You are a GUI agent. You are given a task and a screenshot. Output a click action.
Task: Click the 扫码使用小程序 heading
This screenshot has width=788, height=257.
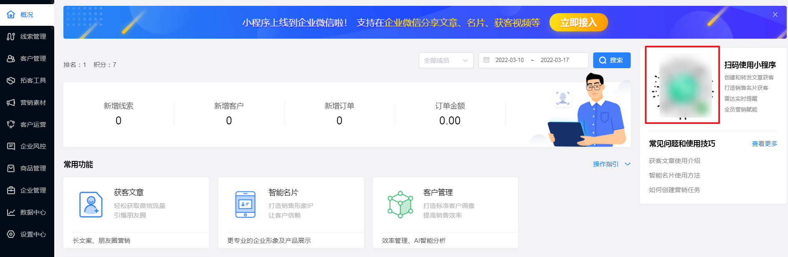750,65
